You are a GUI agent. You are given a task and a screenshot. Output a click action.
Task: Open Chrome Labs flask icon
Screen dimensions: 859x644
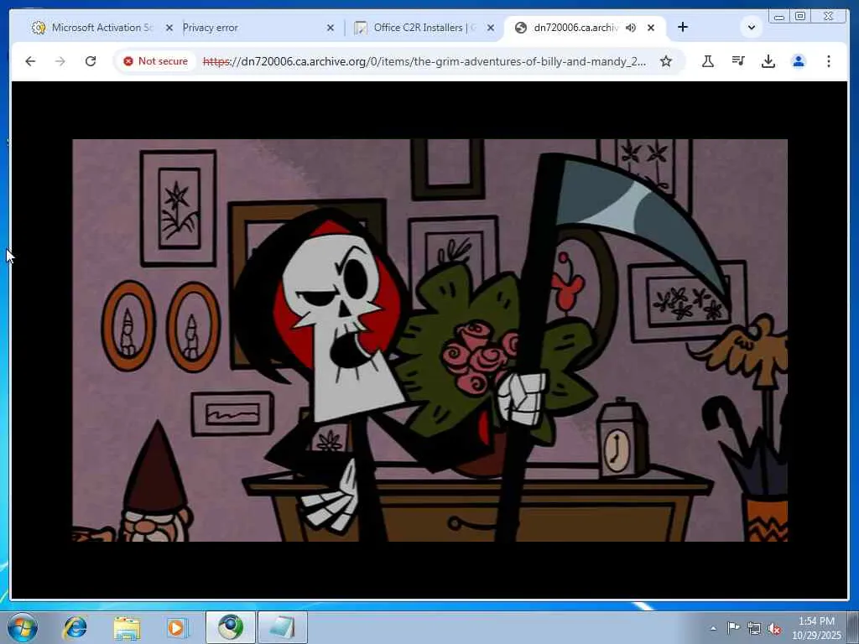point(708,61)
